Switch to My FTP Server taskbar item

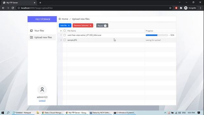(76, 113)
